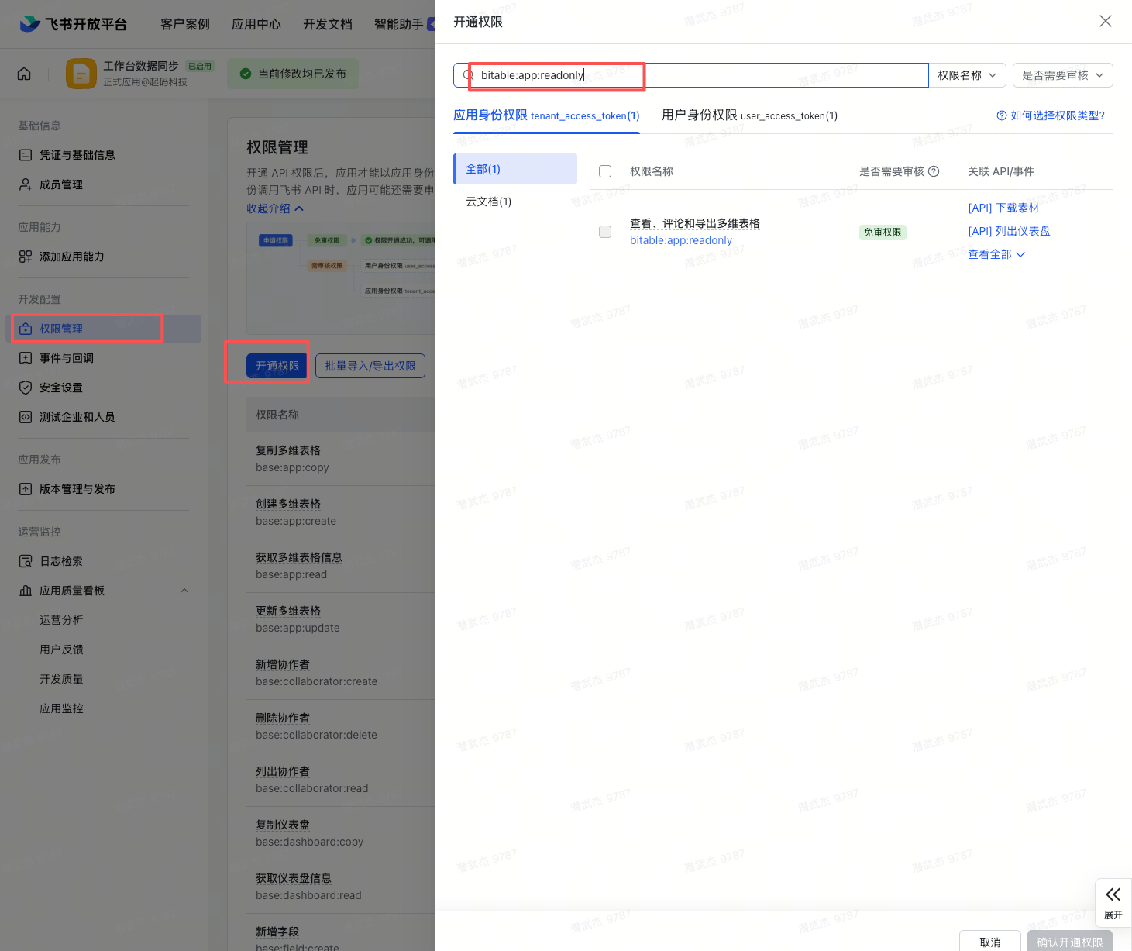Image resolution: width=1132 pixels, height=951 pixels.
Task: Click the 权限管理 lock icon in sidebar
Action: click(x=26, y=329)
